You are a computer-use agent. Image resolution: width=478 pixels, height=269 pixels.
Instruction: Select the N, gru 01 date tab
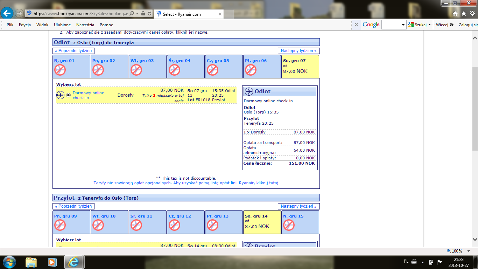[71, 66]
